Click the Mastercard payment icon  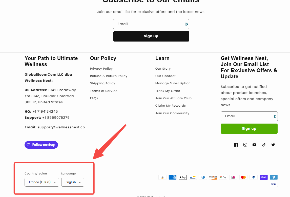[x=243, y=177]
